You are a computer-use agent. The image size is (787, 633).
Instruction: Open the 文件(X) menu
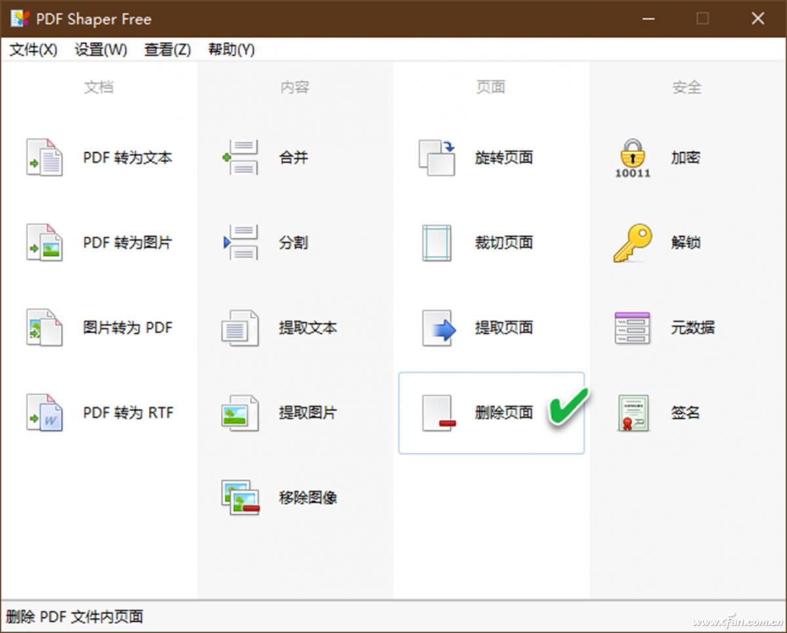[x=33, y=49]
